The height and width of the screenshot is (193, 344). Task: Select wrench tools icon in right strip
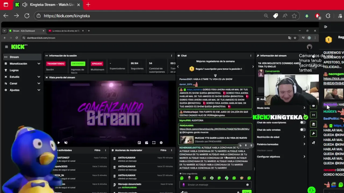pyautogui.click(x=313, y=133)
